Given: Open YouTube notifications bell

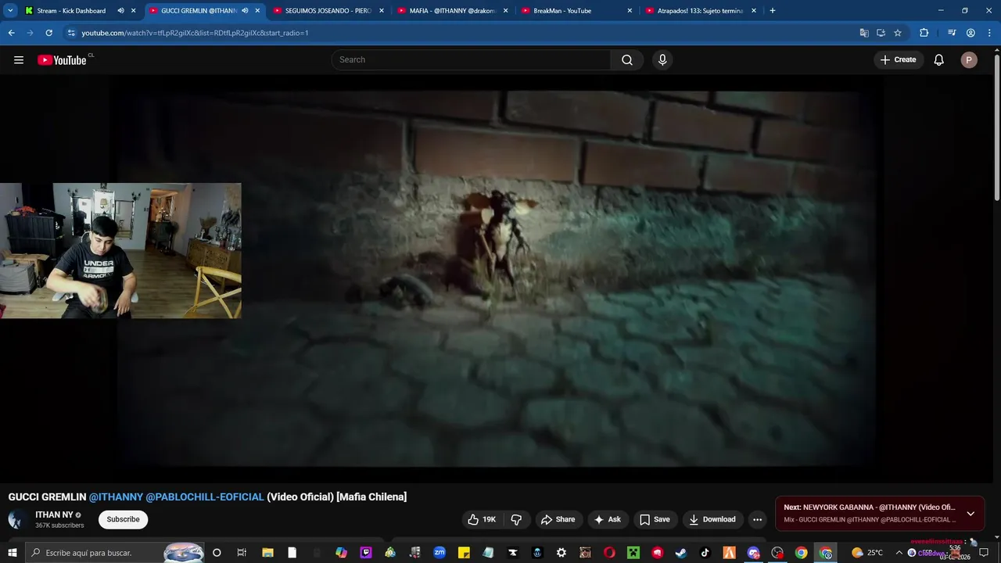Looking at the screenshot, I should pyautogui.click(x=939, y=59).
